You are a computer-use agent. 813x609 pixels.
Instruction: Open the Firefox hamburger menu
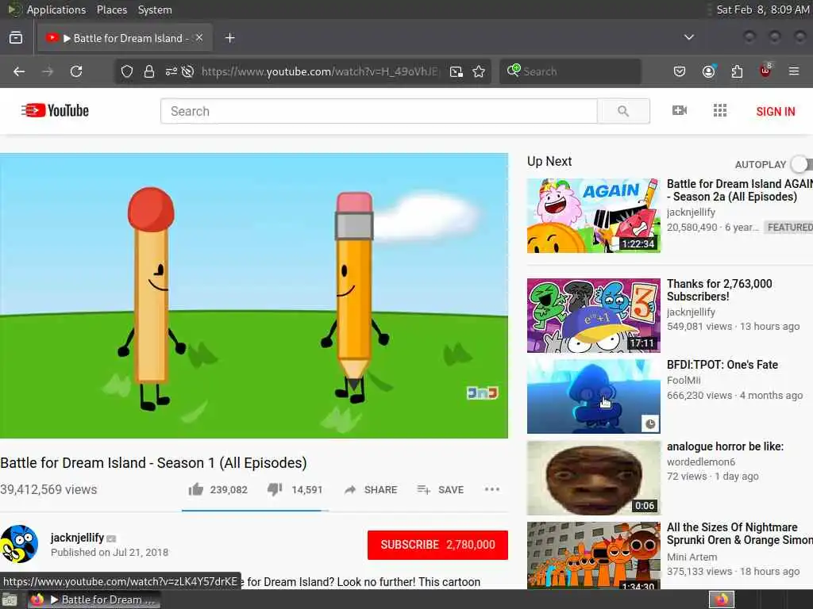click(x=794, y=71)
